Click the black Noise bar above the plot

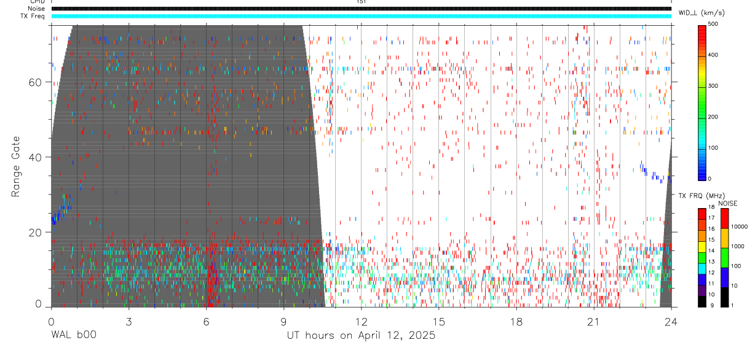[361, 9]
